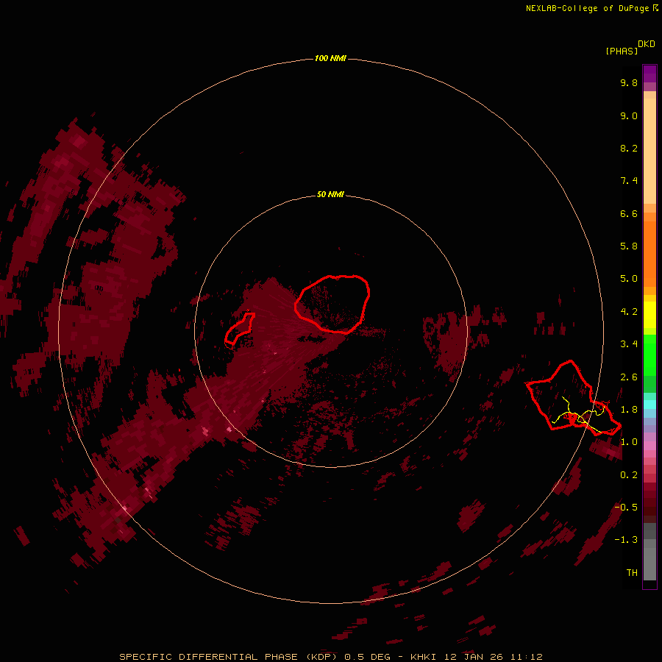Click the yellow color bar segment
The width and height of the screenshot is (662, 662).
pos(649,315)
